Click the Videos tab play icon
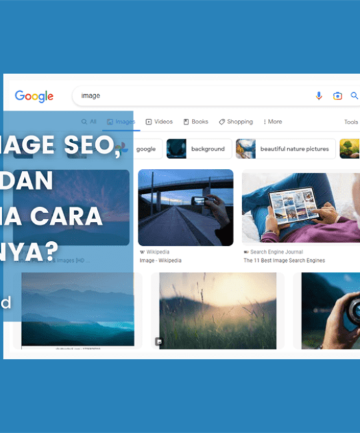The image size is (360, 433). (149, 122)
